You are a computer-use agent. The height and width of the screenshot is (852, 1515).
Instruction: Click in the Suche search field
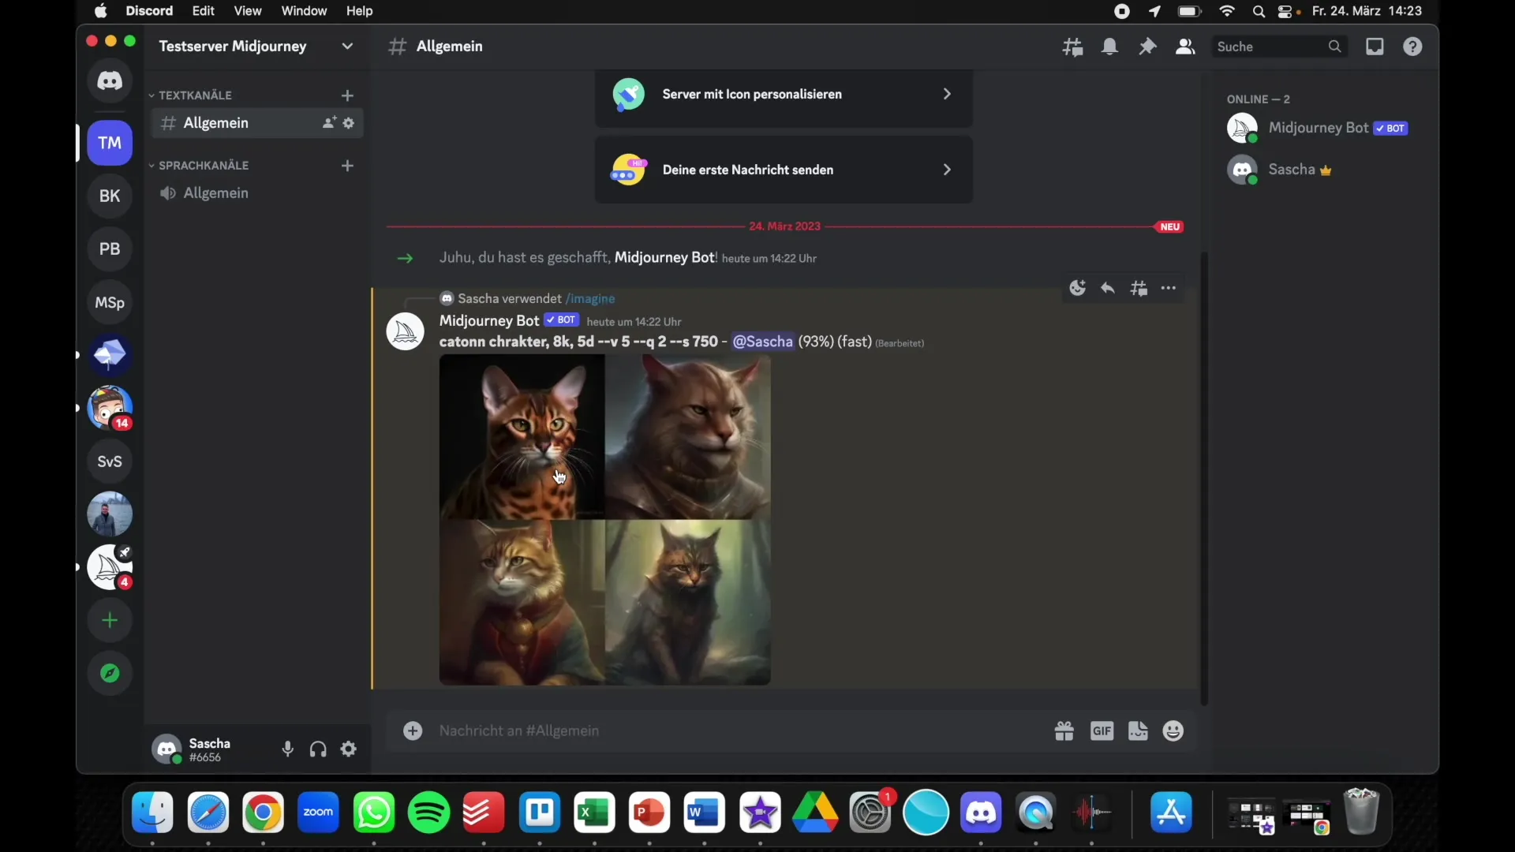(x=1279, y=47)
